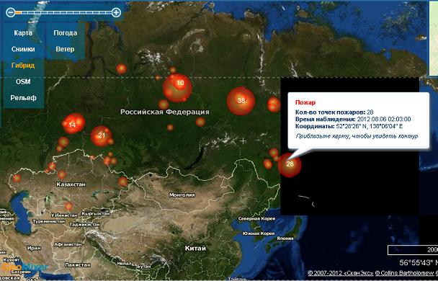Click fire cluster marker labeled 21
Screen dimensions: 438x281
101,136
